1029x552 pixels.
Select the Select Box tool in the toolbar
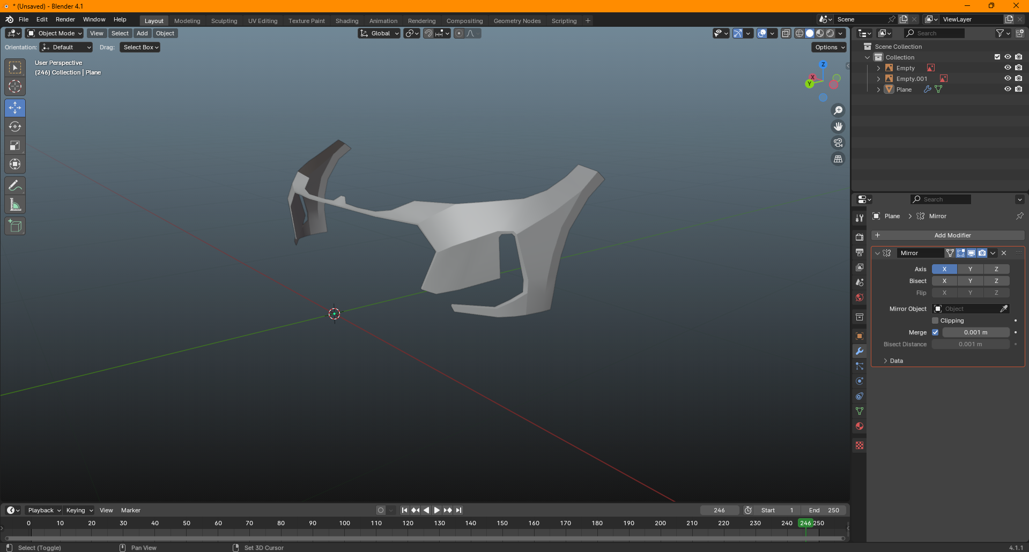pos(15,68)
